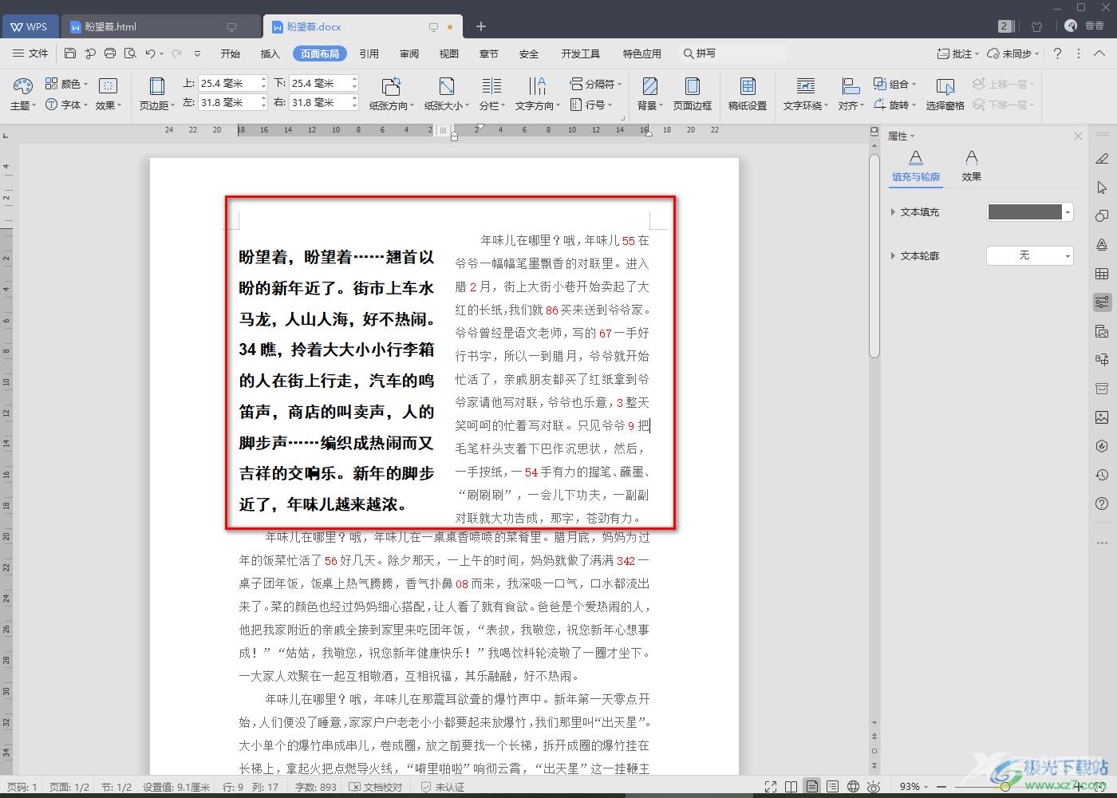Click the Paper Size (纸张大小) icon
The width and height of the screenshot is (1117, 798).
tap(447, 86)
